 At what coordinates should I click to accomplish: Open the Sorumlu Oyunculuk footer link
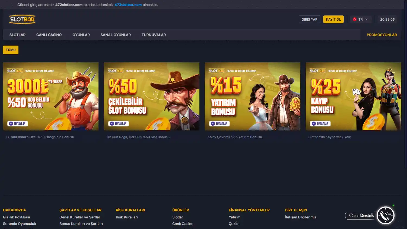[20, 224]
